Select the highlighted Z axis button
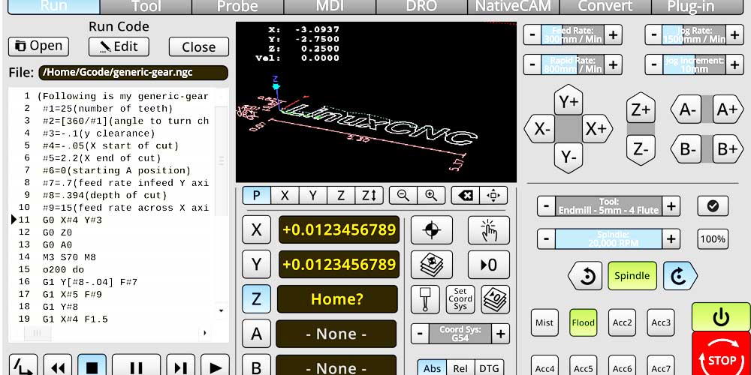Viewport: 751px width, 375px height. tap(256, 299)
